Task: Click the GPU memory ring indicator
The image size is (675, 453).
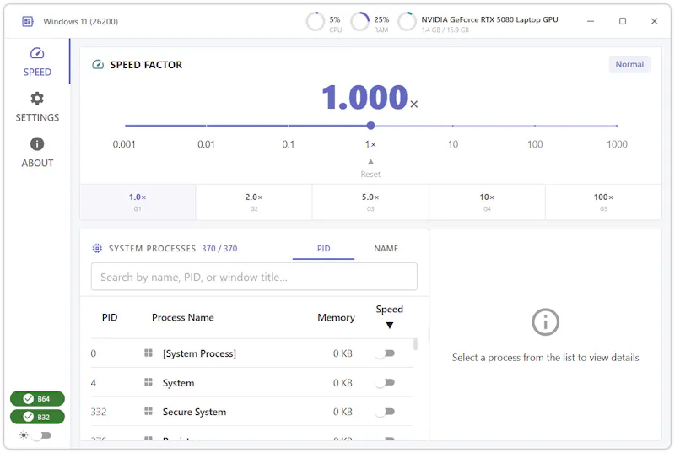Action: coord(407,21)
